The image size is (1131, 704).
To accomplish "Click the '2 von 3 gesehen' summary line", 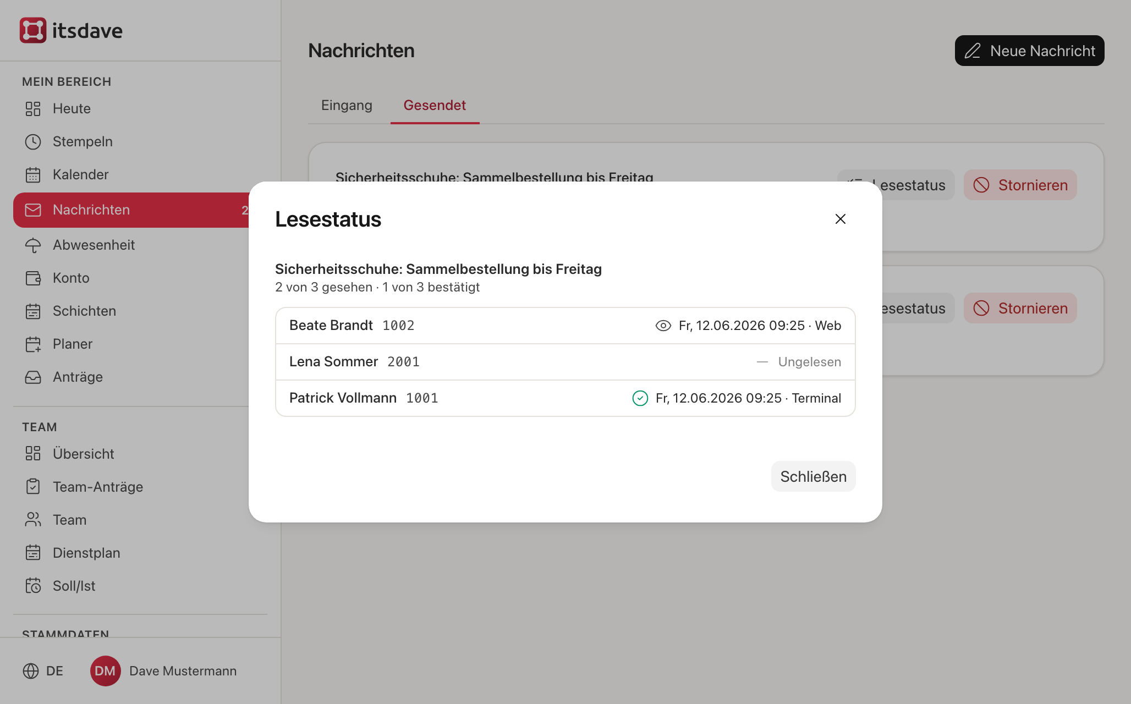I will [377, 287].
